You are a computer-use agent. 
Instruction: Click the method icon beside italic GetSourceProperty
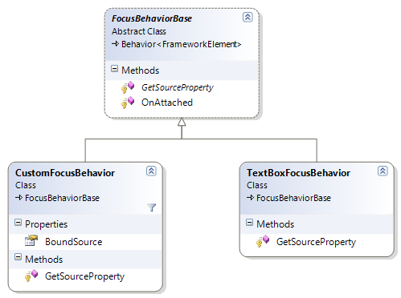pos(128,87)
